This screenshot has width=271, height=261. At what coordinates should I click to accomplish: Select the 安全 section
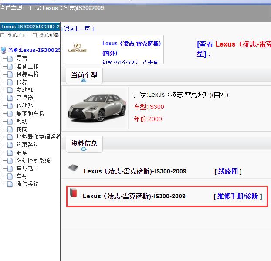[x=22, y=153]
